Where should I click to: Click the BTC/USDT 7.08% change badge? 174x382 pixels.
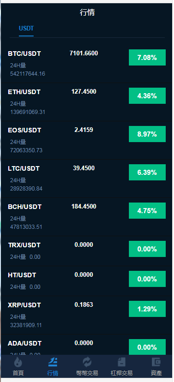147,58
